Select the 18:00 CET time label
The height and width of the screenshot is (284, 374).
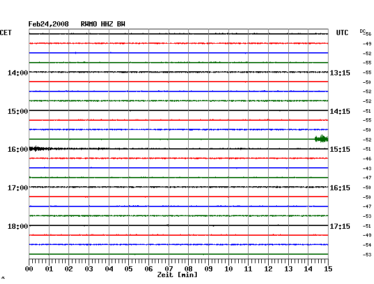(18, 226)
